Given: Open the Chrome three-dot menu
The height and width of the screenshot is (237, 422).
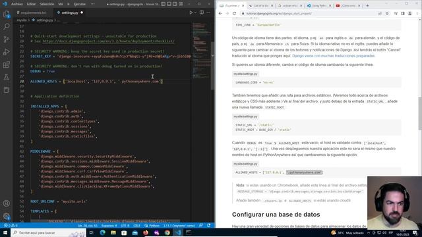Looking at the screenshot, I should [417, 13].
